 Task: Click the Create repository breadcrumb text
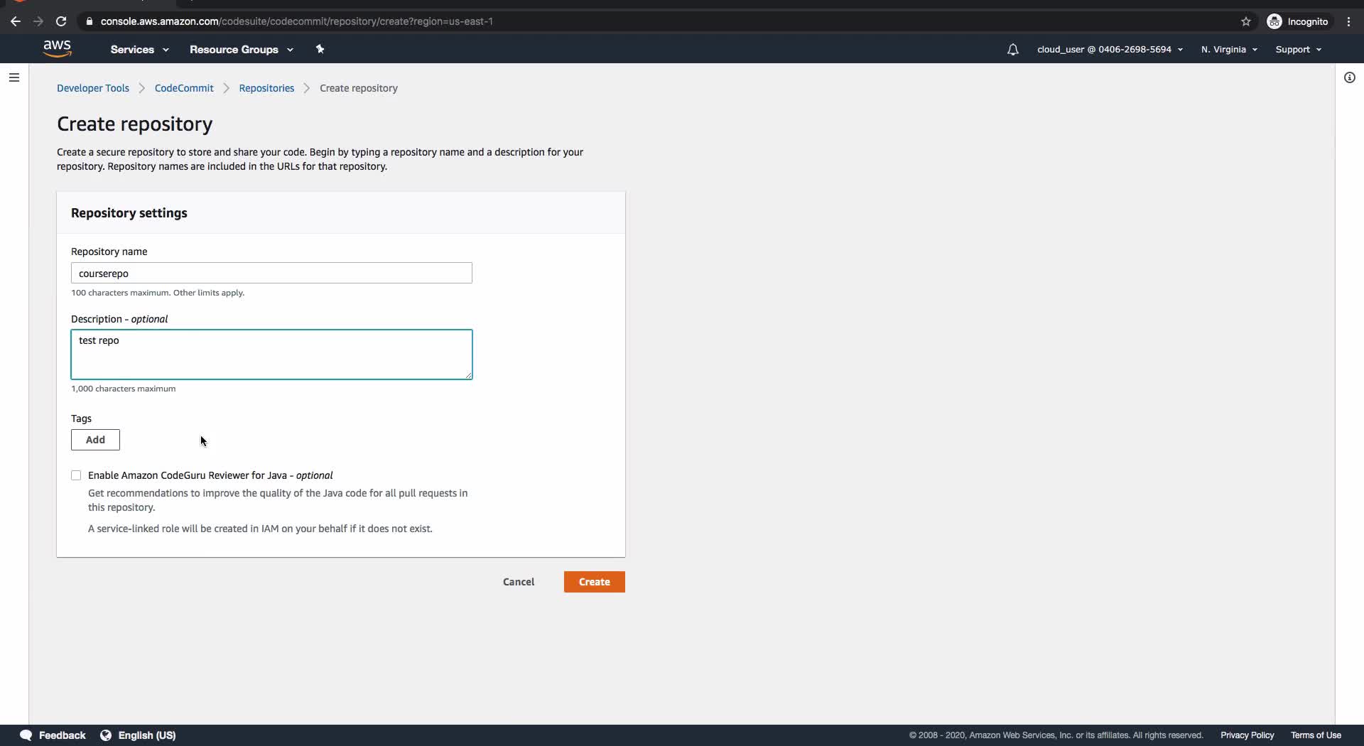point(359,88)
